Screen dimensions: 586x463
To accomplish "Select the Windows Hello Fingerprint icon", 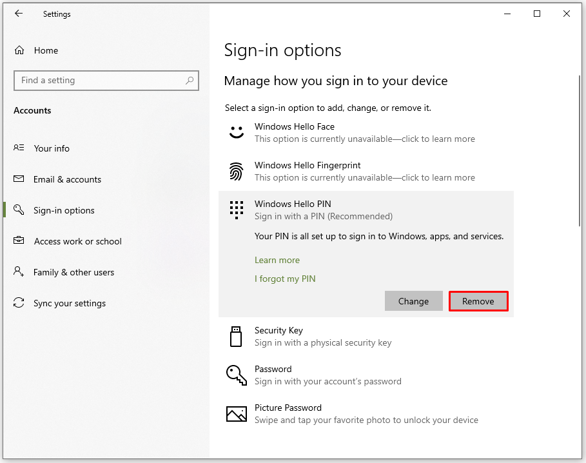I will [x=236, y=171].
